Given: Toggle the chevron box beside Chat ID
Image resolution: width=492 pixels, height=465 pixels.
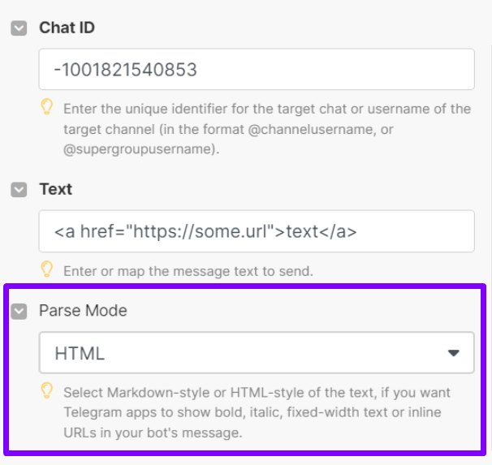Looking at the screenshot, I should coord(19,28).
